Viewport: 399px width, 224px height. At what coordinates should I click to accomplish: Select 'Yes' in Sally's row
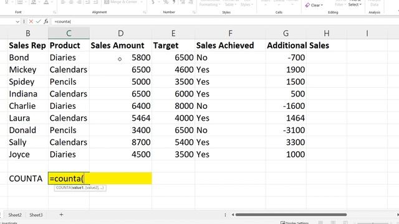tap(230, 142)
